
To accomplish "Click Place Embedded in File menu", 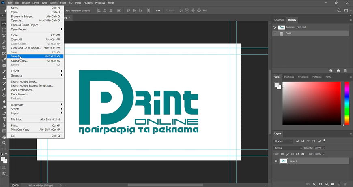I will 35,90.
